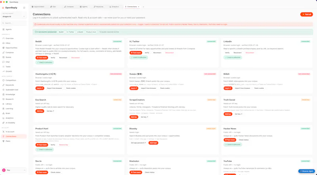Toggle Reddit Used in collection
Image resolution: width=317 pixels, height=175 pixels.
pos(45,63)
